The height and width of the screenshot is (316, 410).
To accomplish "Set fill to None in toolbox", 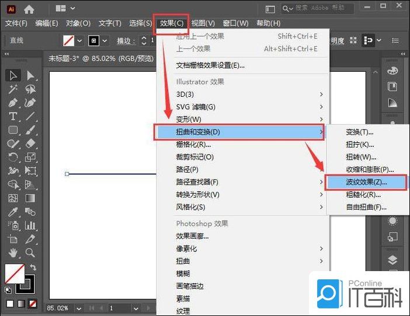I will tap(33, 304).
